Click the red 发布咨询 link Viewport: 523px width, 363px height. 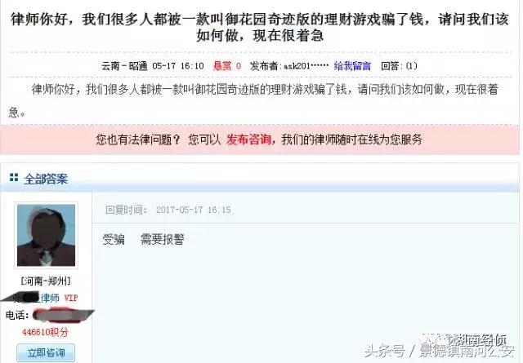248,139
